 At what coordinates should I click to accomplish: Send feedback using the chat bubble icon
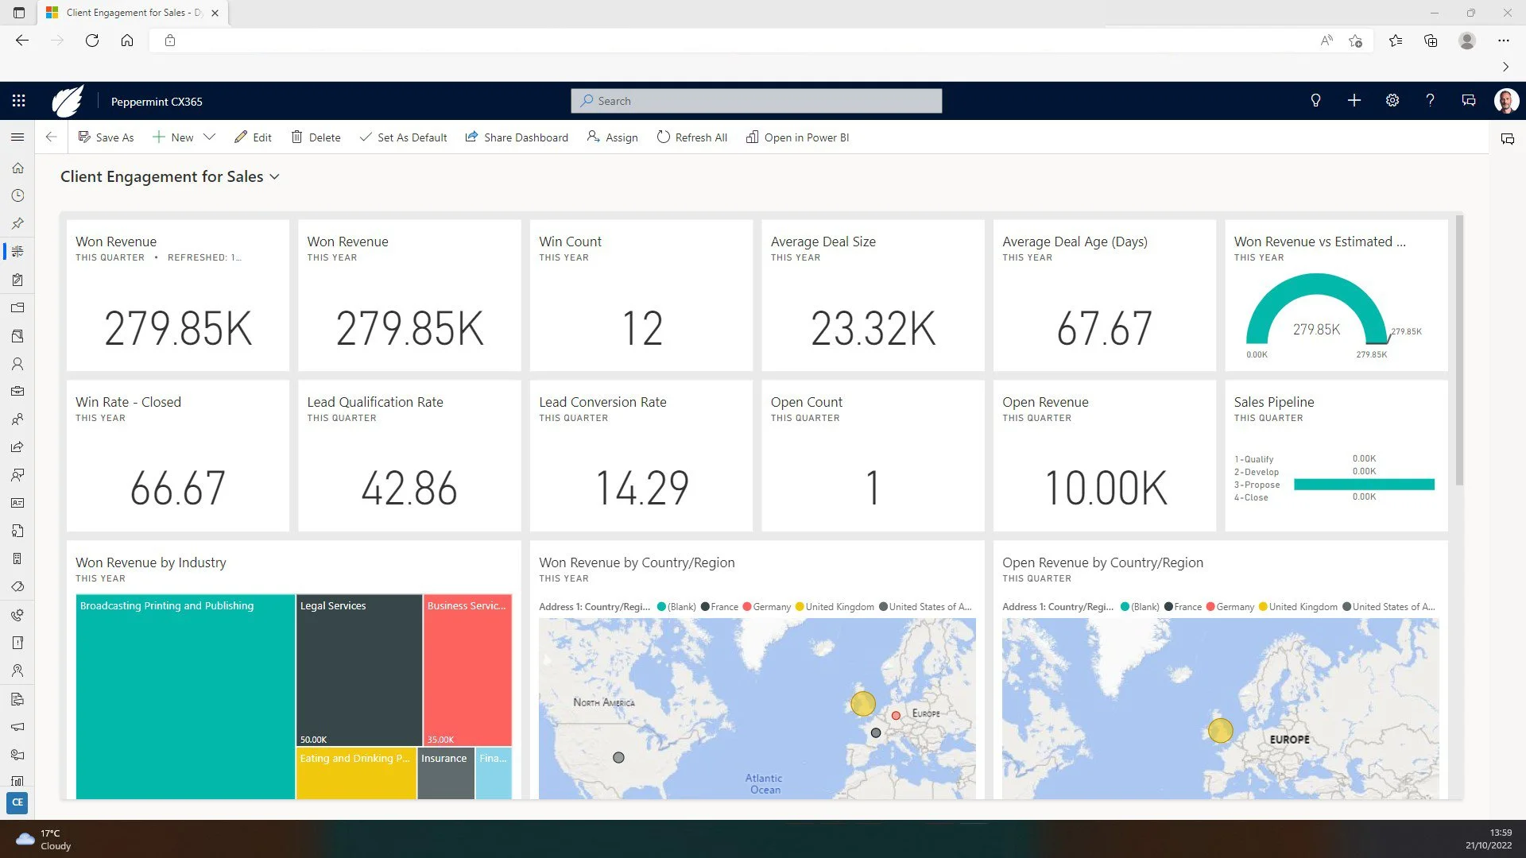pyautogui.click(x=1468, y=101)
